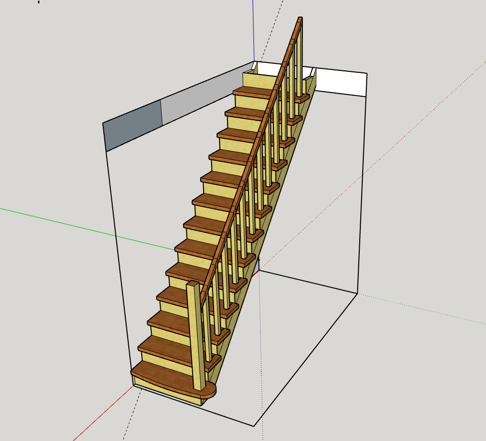
Task: Select the square newel post at stair bottom
Action: pyautogui.click(x=196, y=336)
